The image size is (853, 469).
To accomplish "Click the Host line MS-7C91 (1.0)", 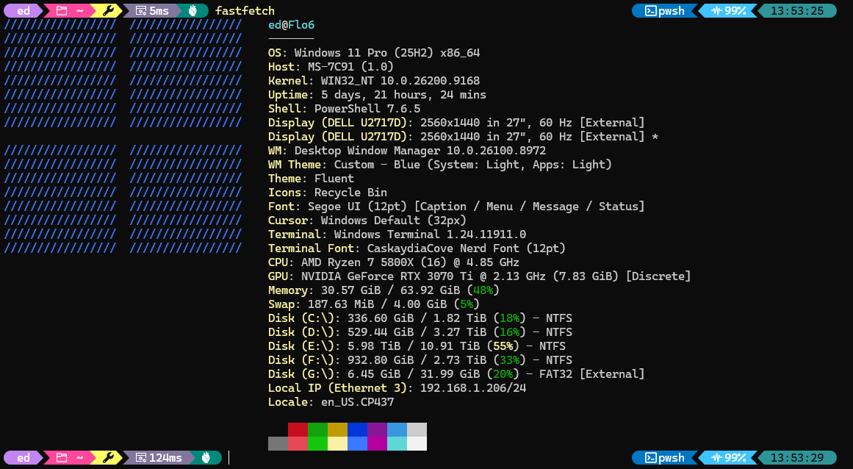I will [x=331, y=67].
